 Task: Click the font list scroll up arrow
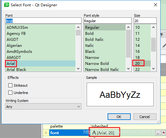point(78,27)
